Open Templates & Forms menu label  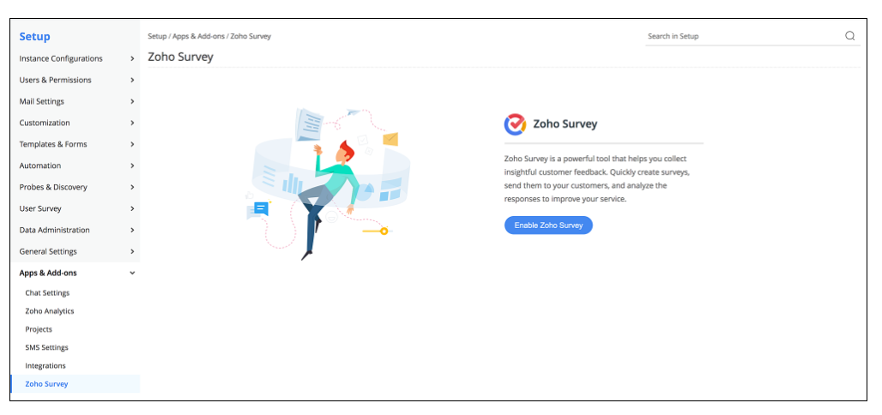[53, 144]
